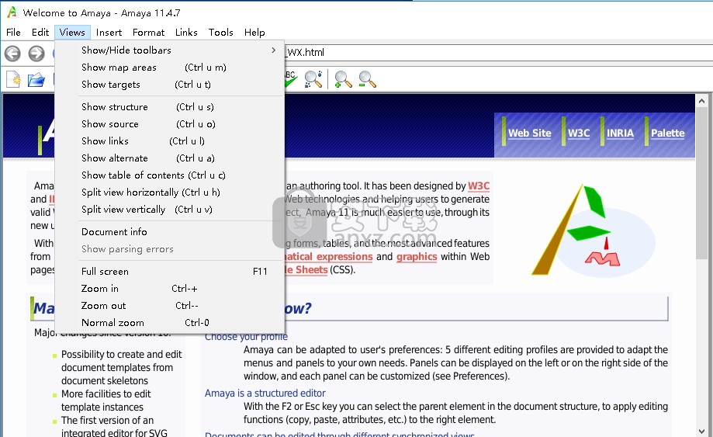Click the Web Site link

pyautogui.click(x=529, y=134)
